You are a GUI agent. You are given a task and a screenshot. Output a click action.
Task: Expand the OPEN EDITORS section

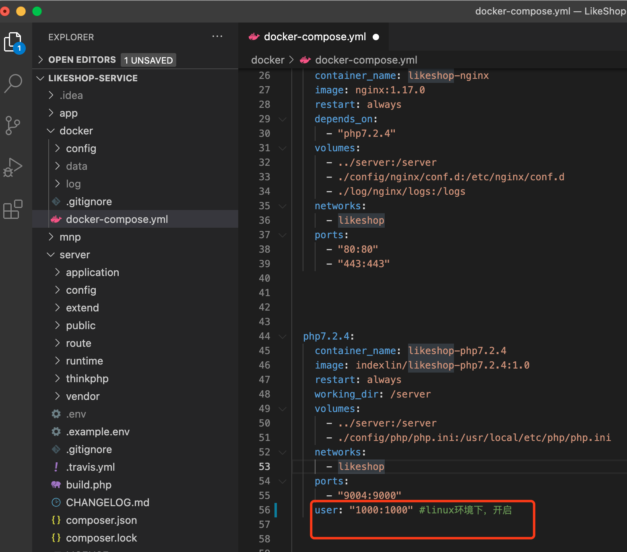click(40, 60)
